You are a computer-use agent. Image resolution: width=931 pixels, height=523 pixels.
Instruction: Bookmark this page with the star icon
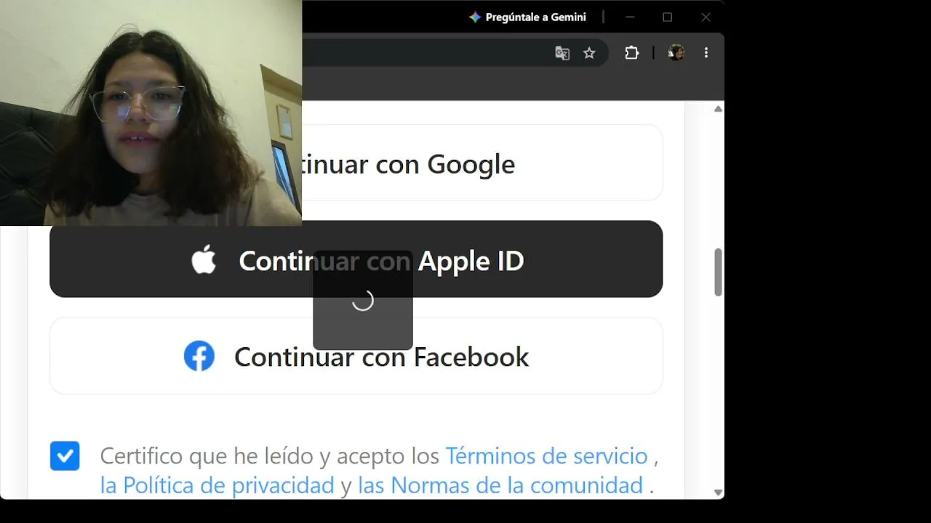click(x=589, y=53)
